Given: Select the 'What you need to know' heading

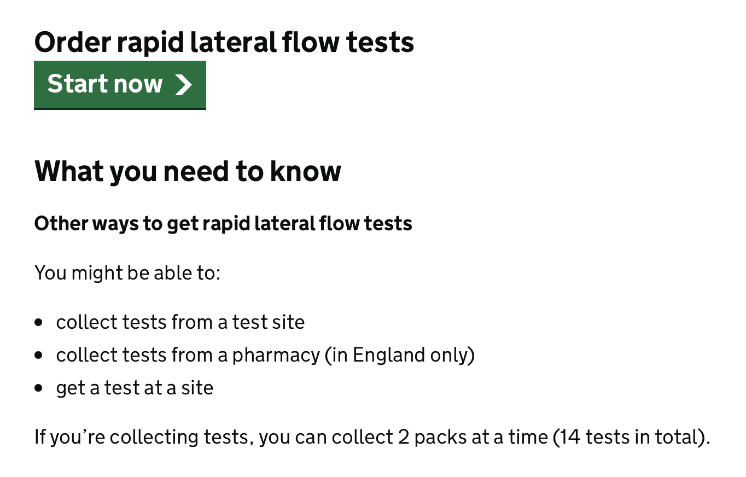Looking at the screenshot, I should 188,171.
